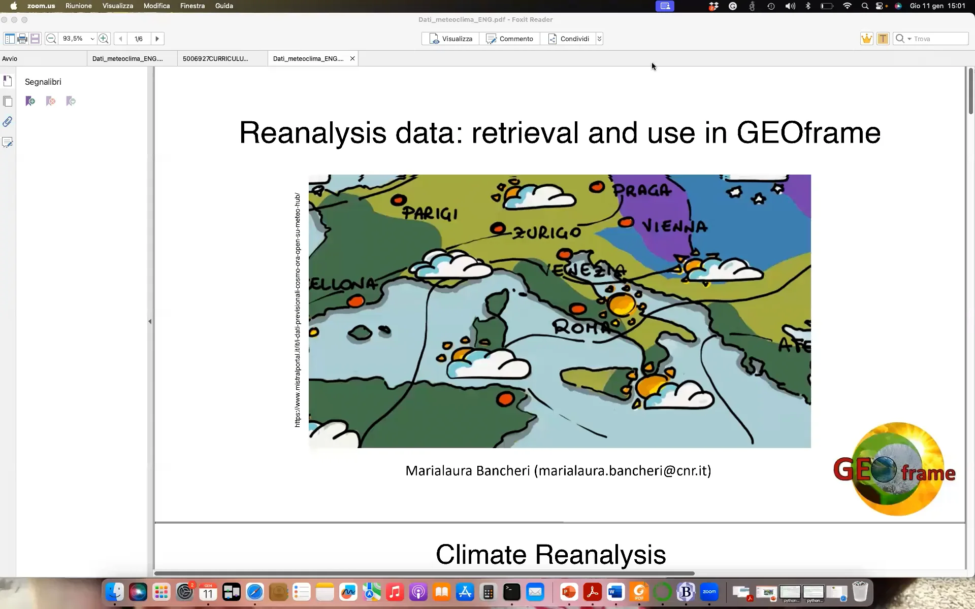Delete the selected bookmark icon

point(51,101)
